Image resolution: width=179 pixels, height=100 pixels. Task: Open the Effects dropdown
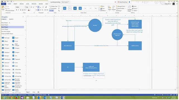[103, 11]
